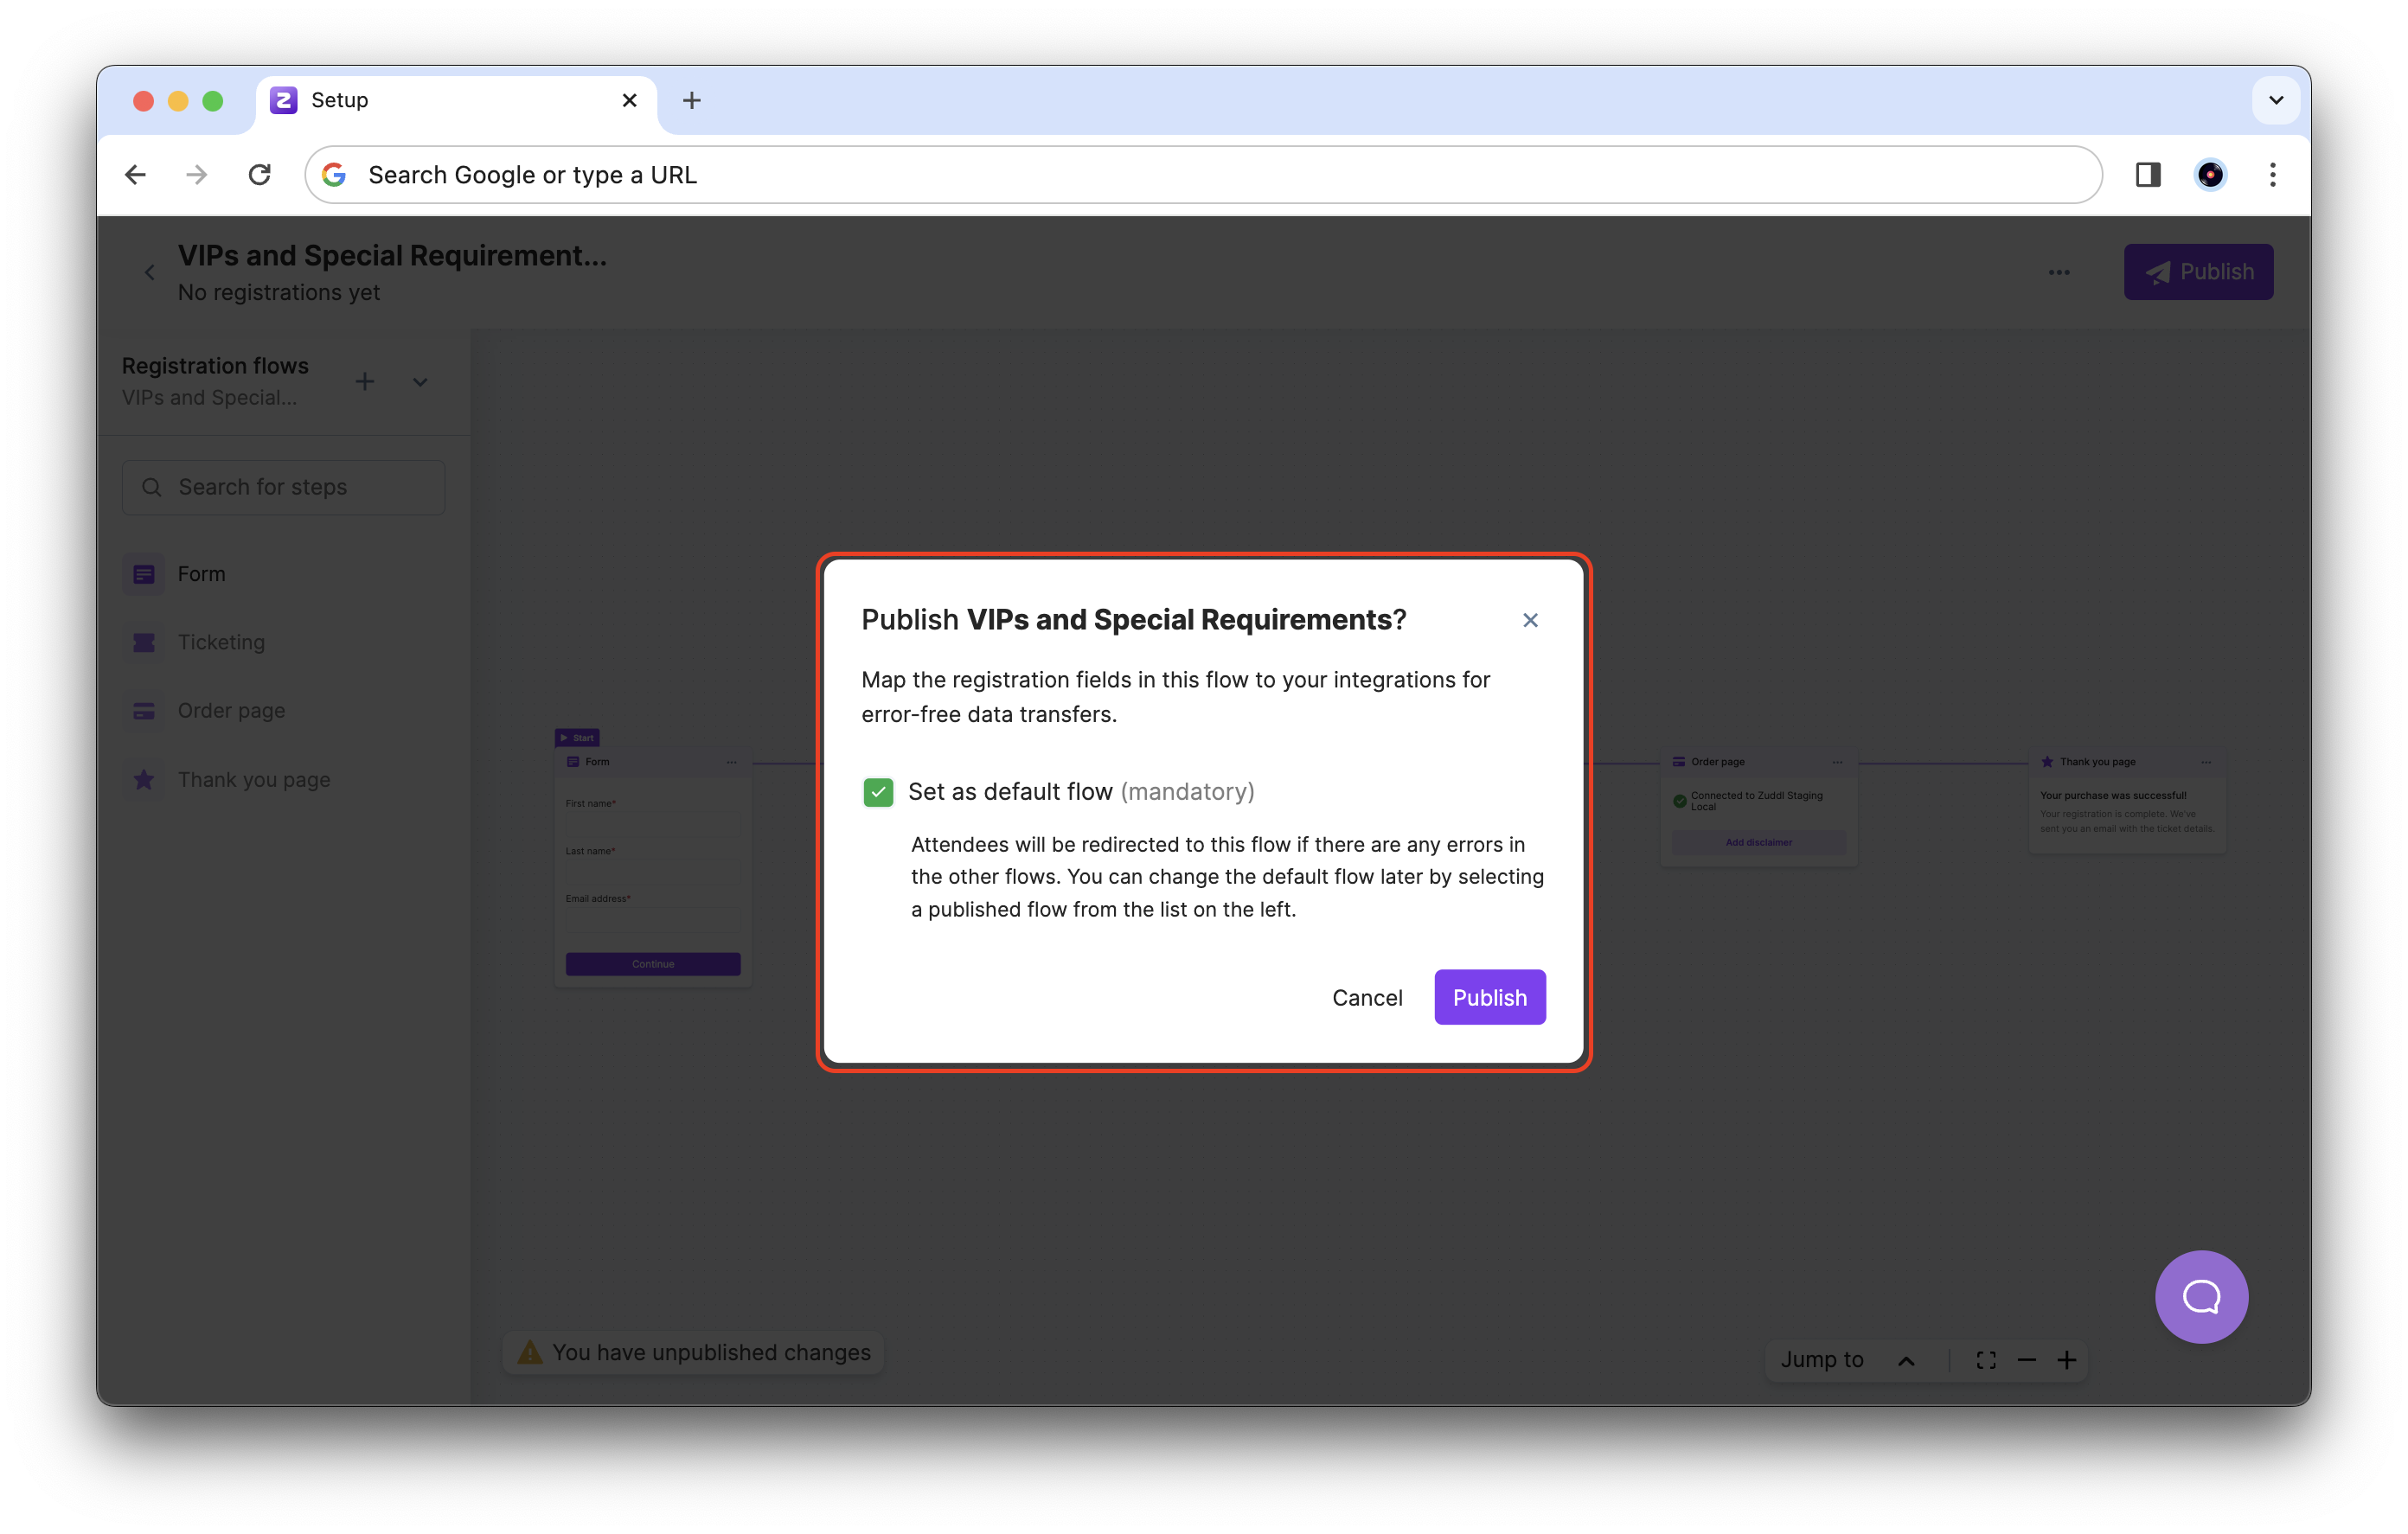This screenshot has height=1534, width=2408.
Task: Zoom out on the flow canvas
Action: pyautogui.click(x=2027, y=1359)
